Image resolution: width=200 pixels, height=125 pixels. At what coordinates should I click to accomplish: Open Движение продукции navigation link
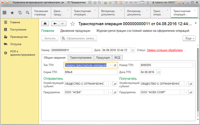click(75, 31)
